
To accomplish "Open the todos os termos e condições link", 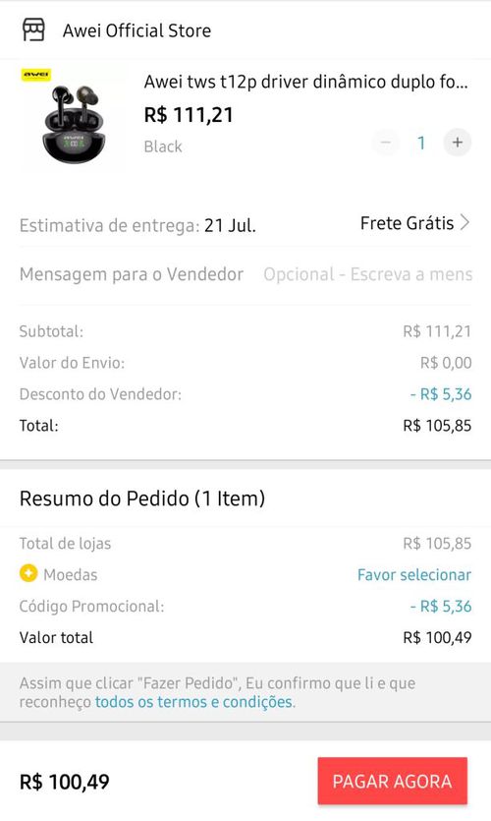I will click(194, 702).
